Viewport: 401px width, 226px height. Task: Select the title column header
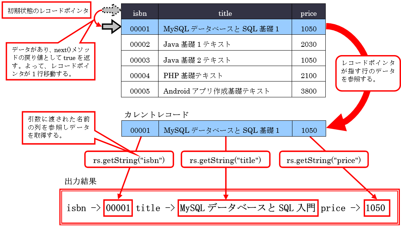coord(225,14)
